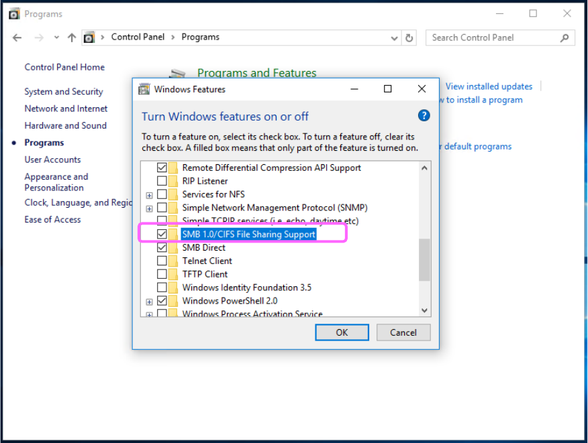Screen dimensions: 588x443
Task: Select the SMB Direct row label
Action: point(203,247)
